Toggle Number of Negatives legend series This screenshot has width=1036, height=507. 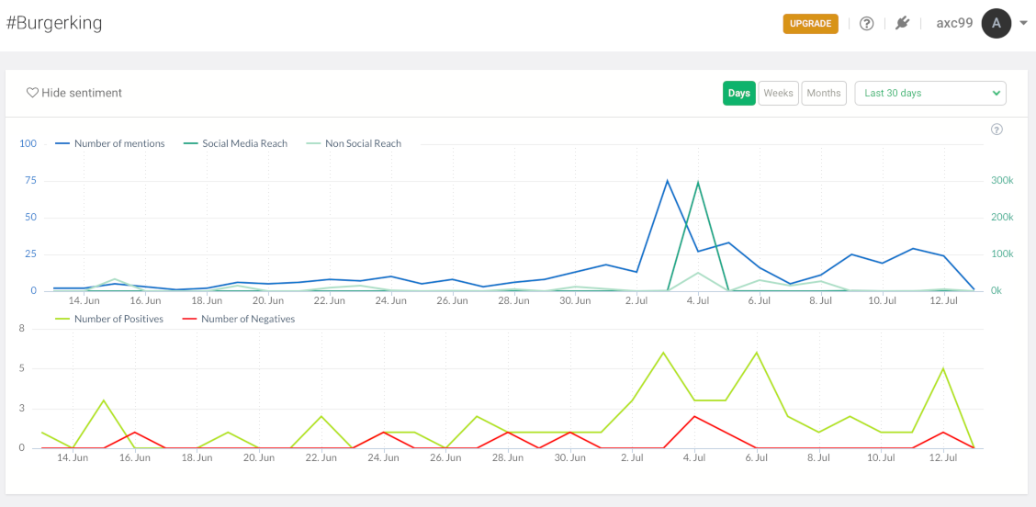coord(239,320)
